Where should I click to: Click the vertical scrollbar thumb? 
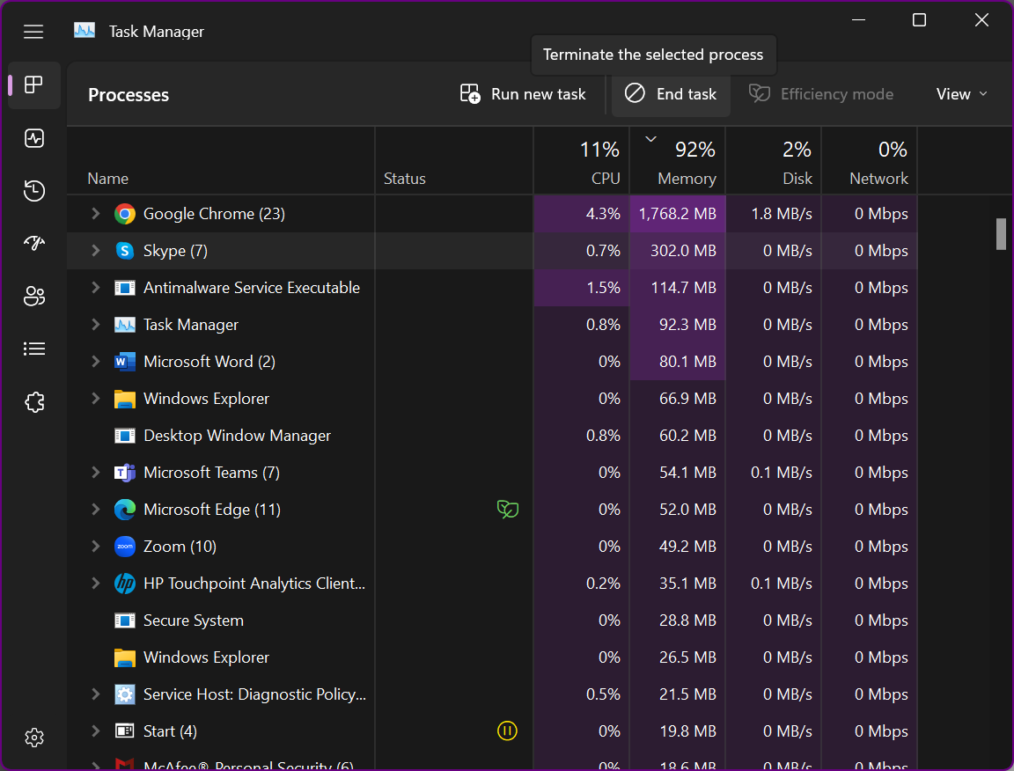tap(999, 233)
